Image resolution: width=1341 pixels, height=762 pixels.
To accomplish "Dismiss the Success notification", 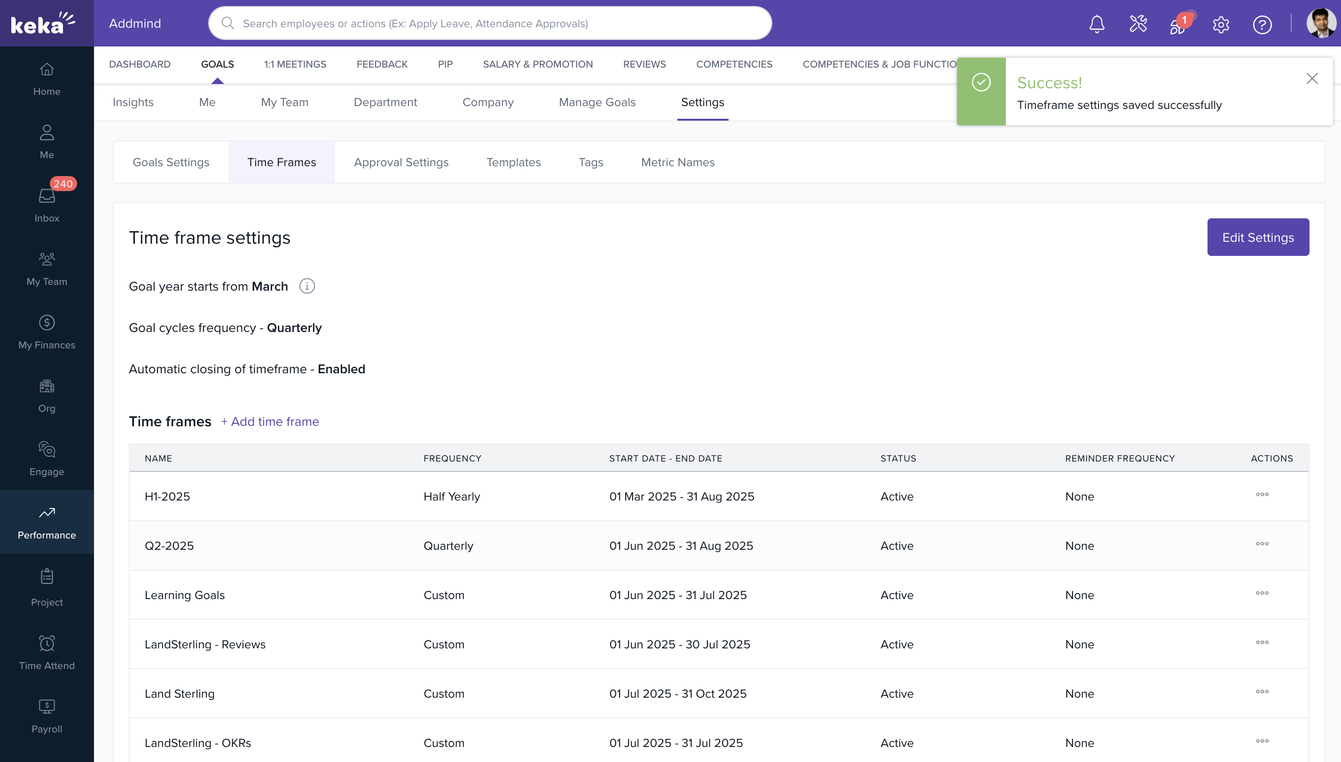I will (1312, 78).
